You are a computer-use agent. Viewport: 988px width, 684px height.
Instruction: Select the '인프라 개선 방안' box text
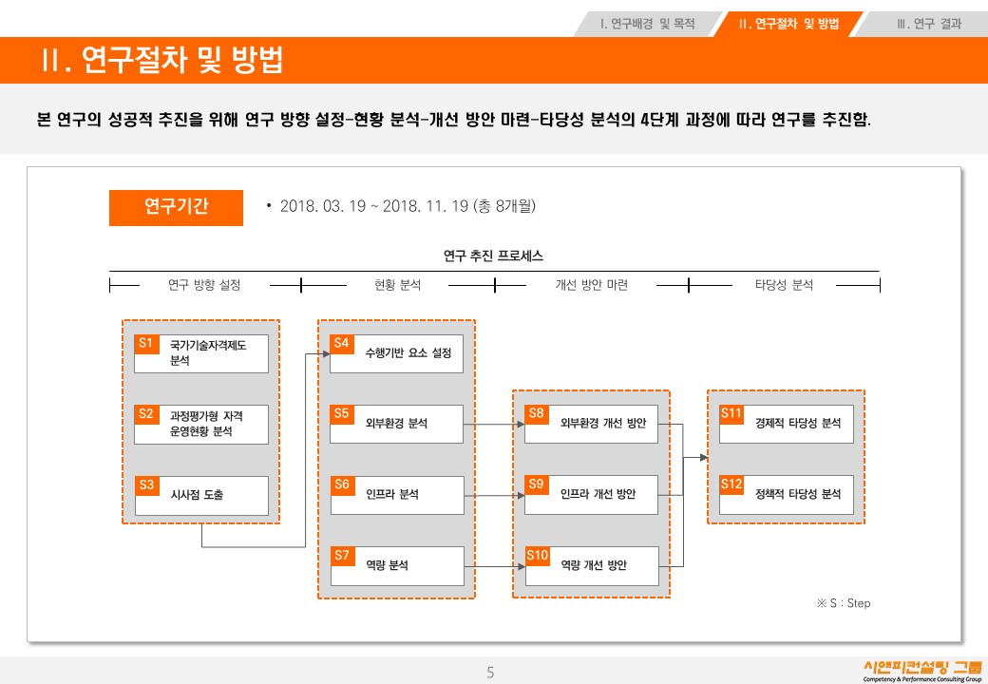point(598,494)
